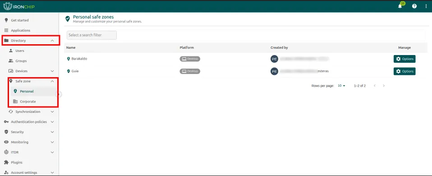Viewport: 432px width, 176px height.
Task: Collapse the Safe zone chevron
Action: (x=52, y=81)
